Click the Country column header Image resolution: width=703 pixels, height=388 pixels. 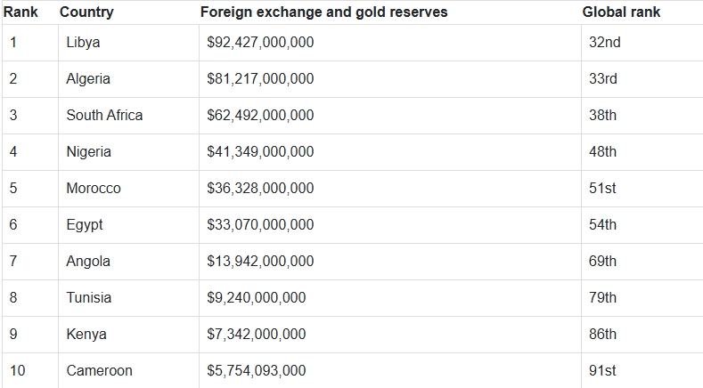point(86,12)
